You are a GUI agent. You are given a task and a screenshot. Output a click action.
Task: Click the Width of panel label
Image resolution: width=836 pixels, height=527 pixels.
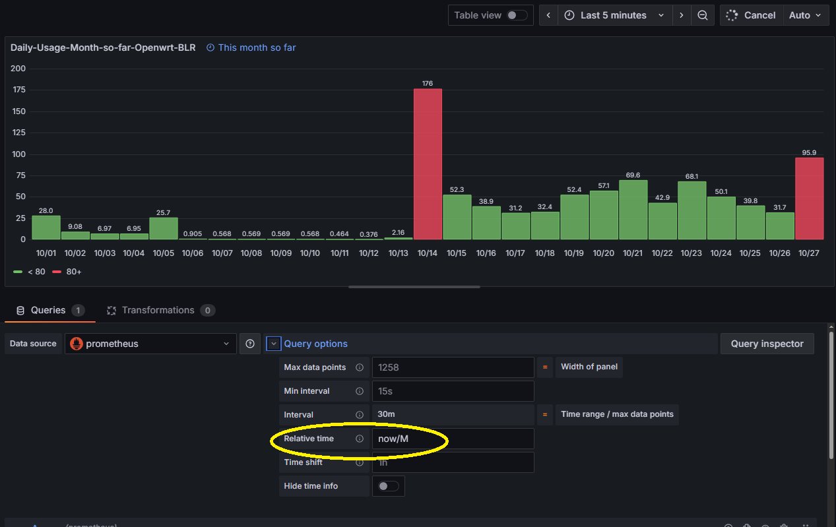click(x=589, y=367)
